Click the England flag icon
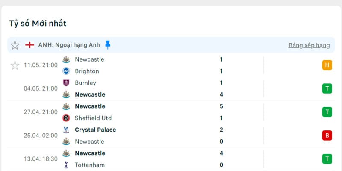 click(x=29, y=45)
